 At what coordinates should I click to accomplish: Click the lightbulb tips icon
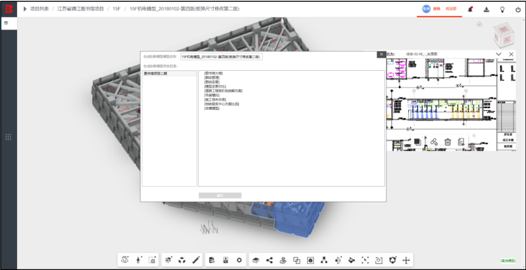click(502, 9)
